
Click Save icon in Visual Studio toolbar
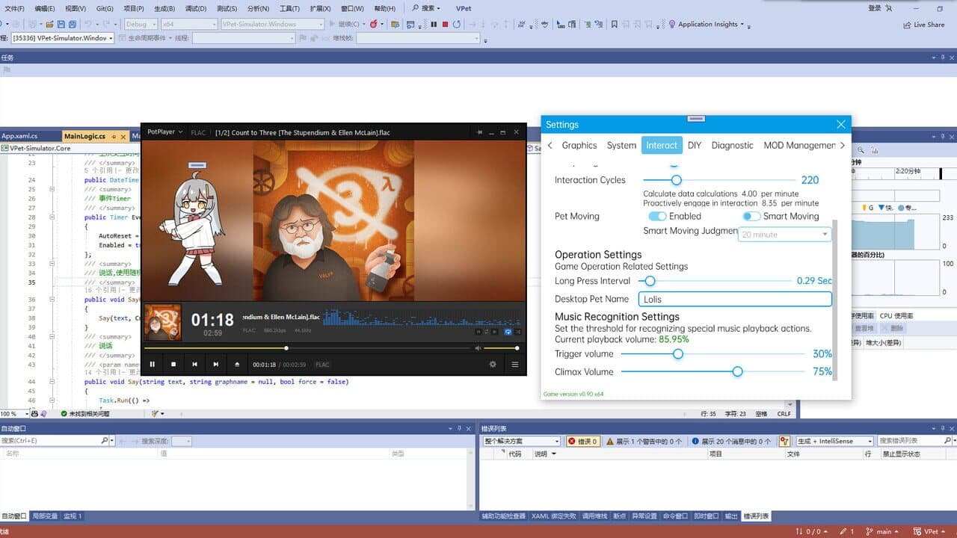[x=61, y=24]
